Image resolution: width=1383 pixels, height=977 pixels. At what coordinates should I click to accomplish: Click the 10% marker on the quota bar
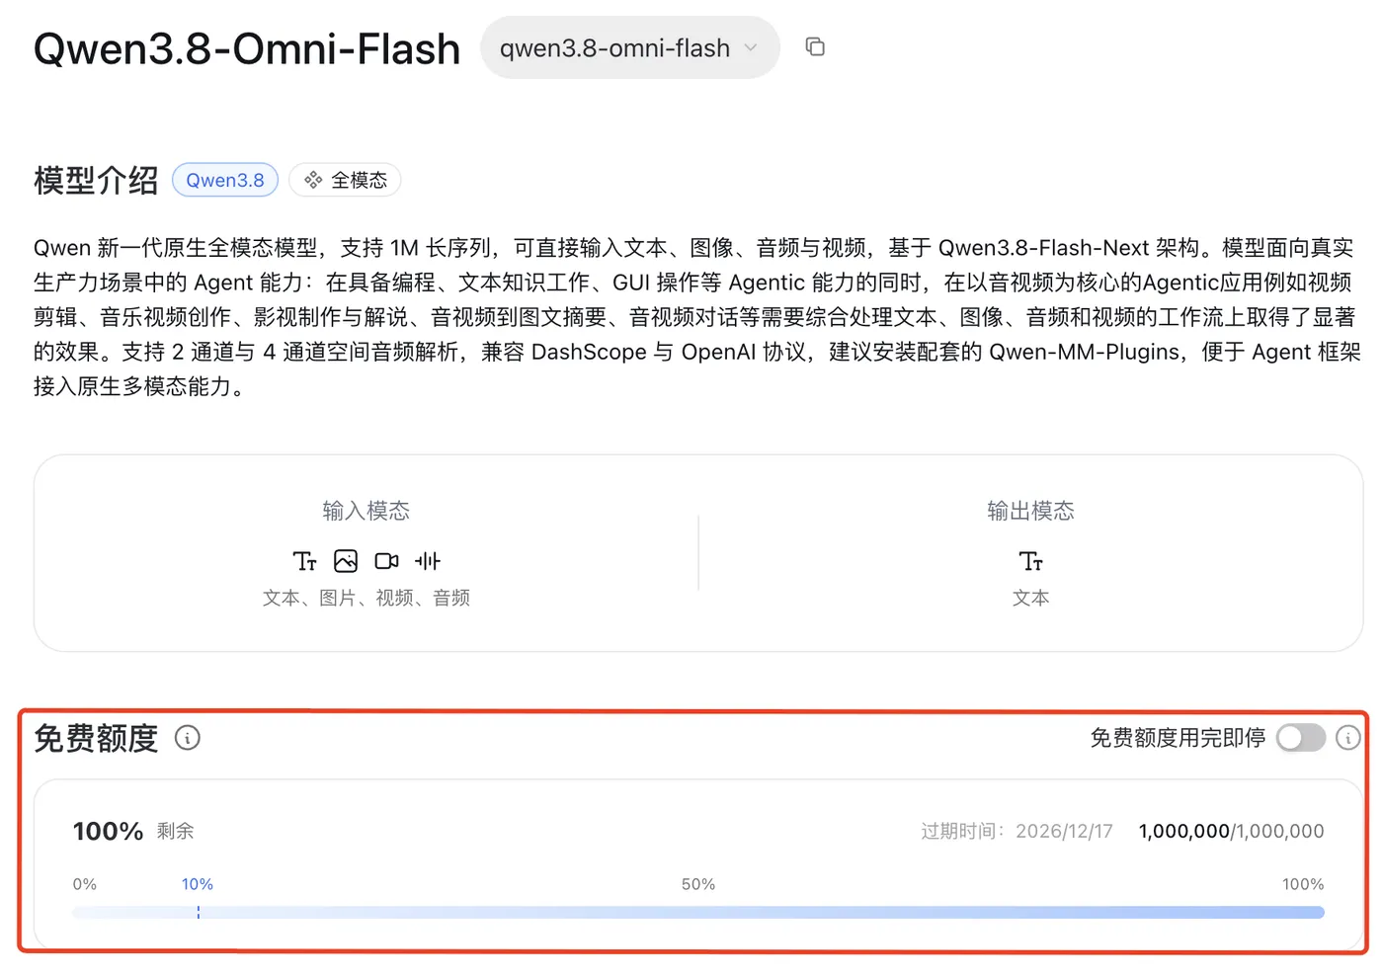pos(198,884)
